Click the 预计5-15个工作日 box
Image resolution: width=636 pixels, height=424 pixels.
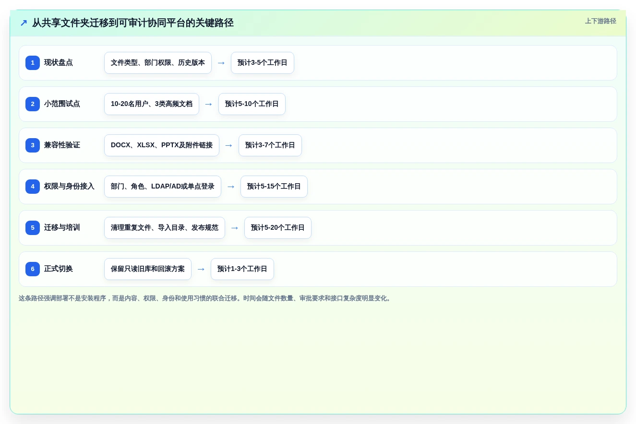(x=274, y=187)
